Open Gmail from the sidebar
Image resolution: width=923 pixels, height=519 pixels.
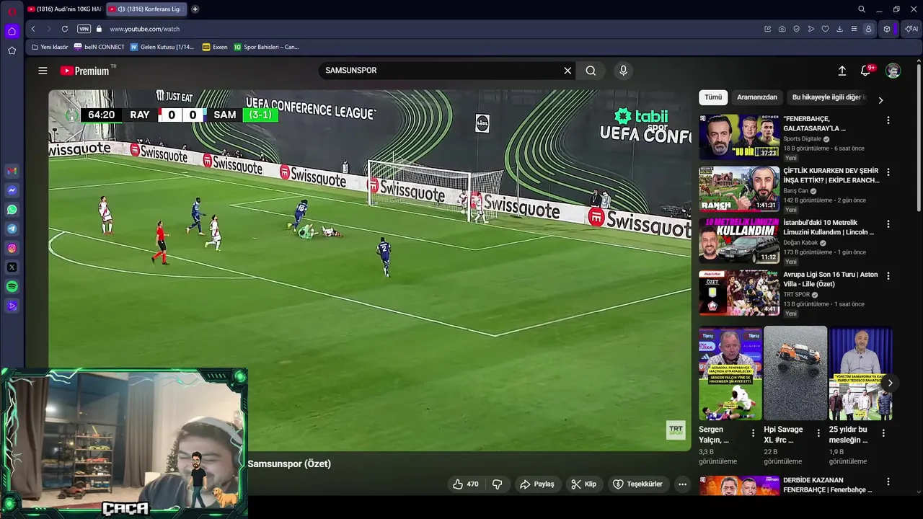[12, 172]
